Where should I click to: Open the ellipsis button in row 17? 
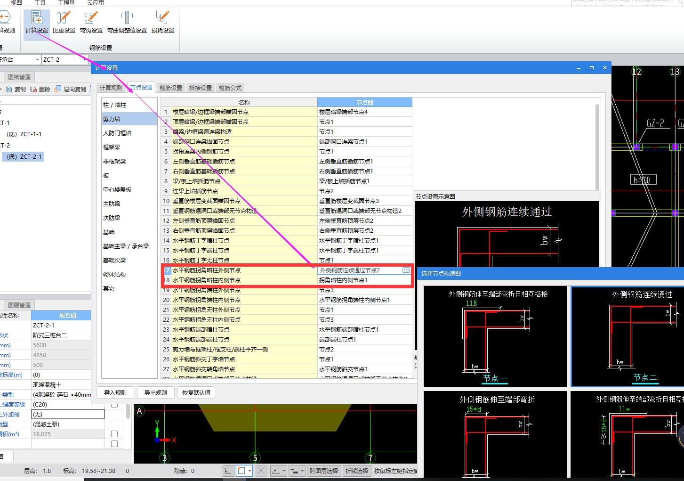point(406,270)
